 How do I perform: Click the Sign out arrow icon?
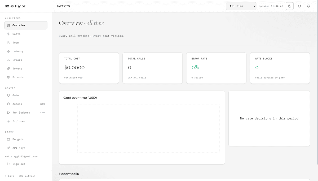8,164
